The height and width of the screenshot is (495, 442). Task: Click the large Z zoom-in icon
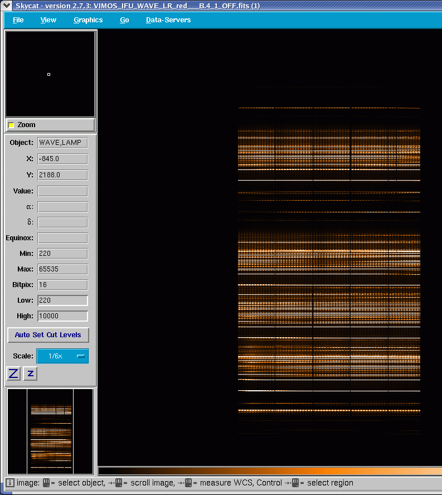click(x=13, y=373)
